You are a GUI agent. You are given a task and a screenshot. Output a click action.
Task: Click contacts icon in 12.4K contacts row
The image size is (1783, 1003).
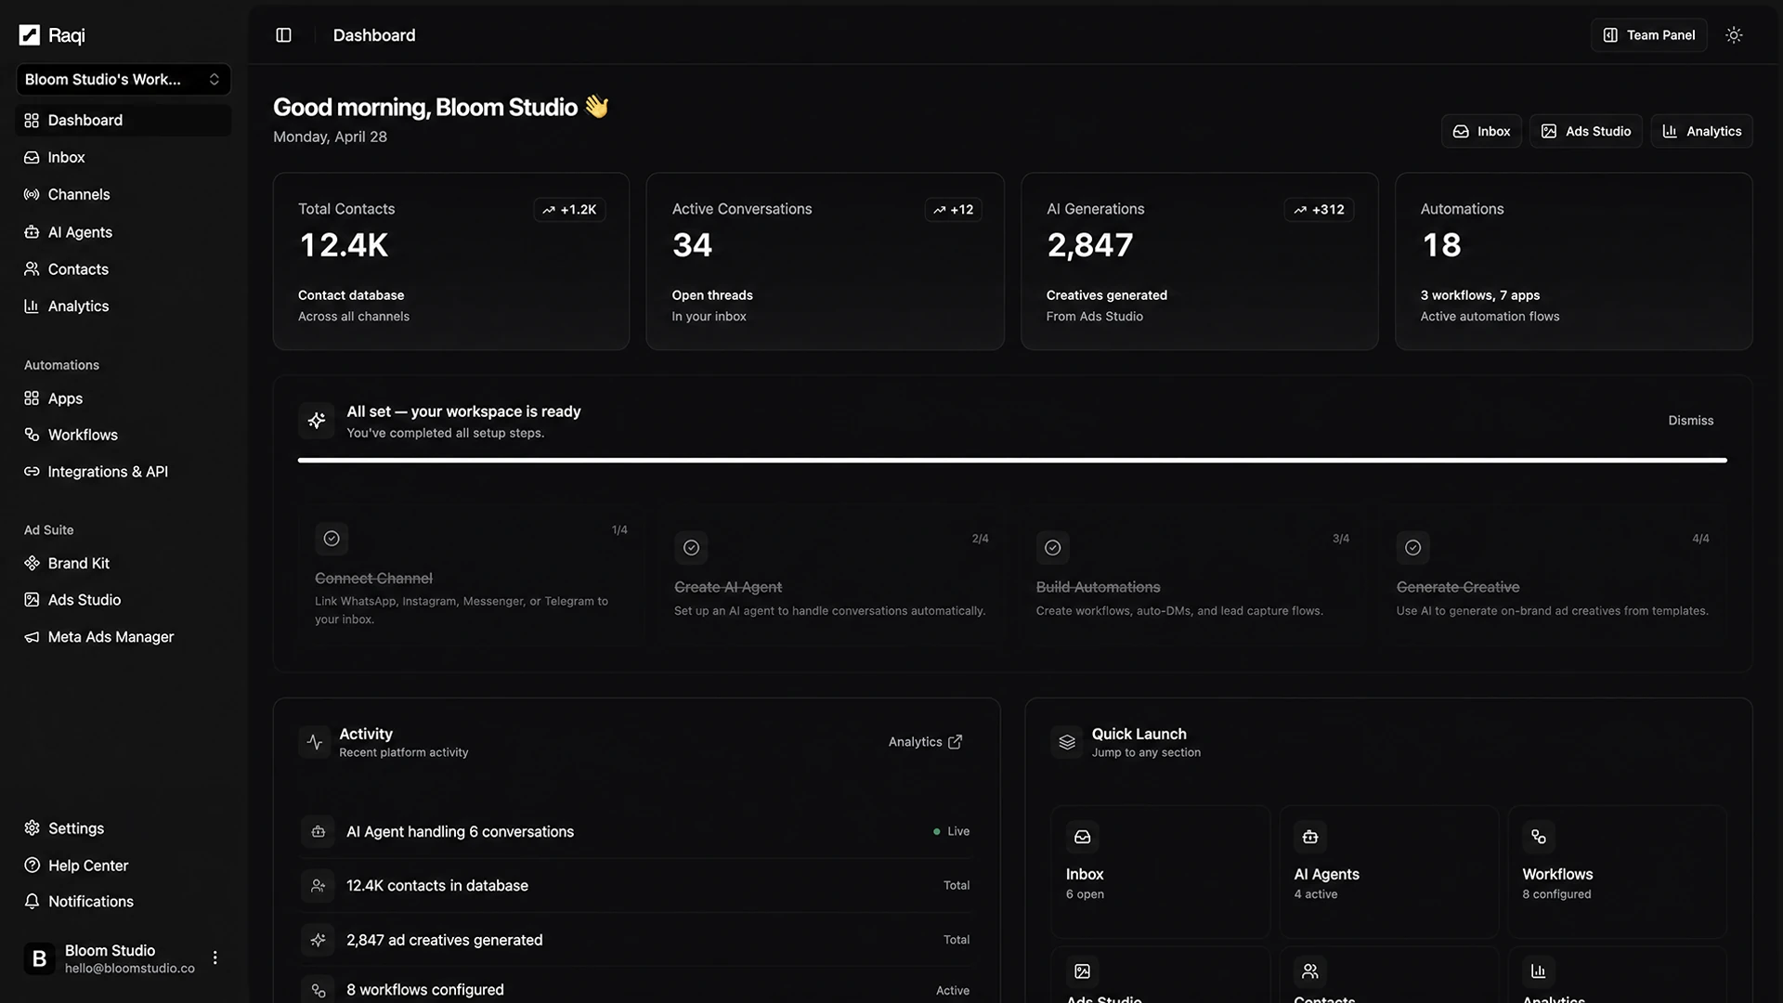tap(318, 886)
